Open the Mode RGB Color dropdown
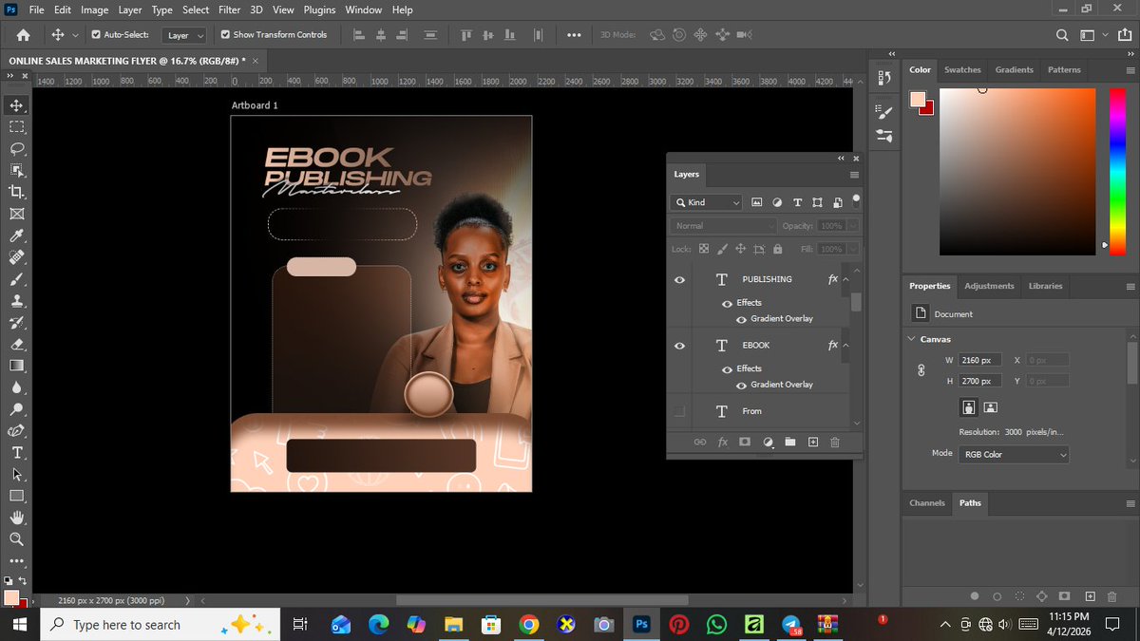 coord(1013,455)
